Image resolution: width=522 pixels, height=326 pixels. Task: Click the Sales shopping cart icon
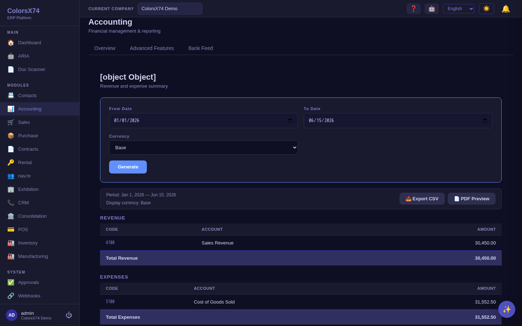[x=11, y=122]
